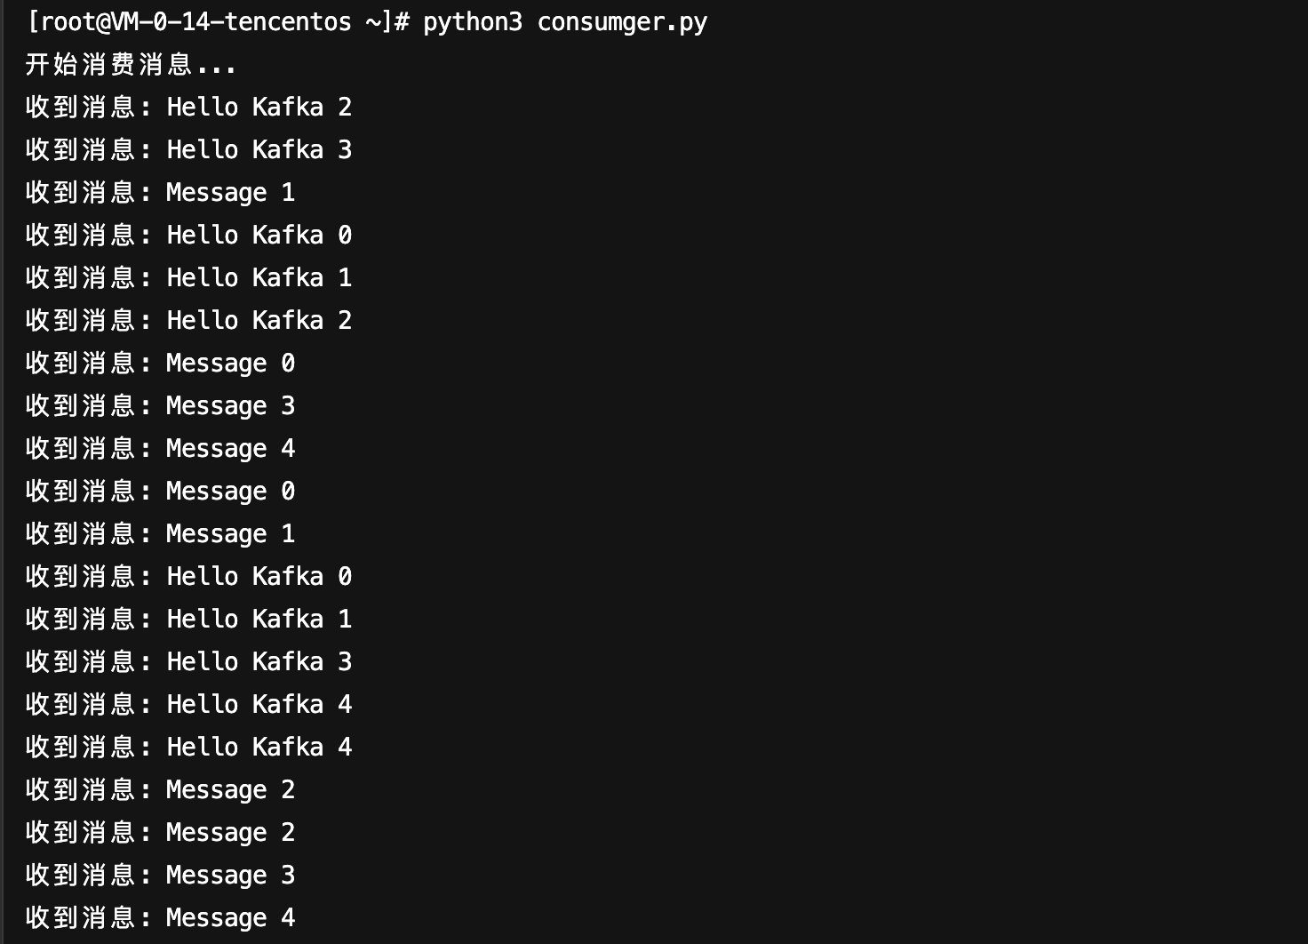Click the first Hello Kafka 2 line

188,108
